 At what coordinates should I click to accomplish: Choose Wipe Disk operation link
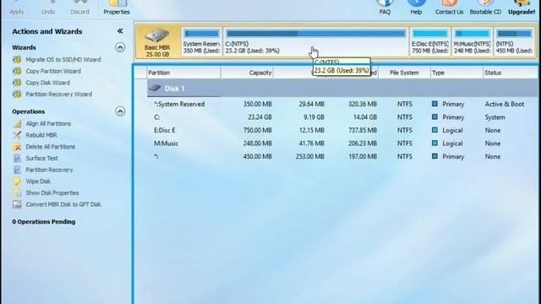[x=38, y=182]
